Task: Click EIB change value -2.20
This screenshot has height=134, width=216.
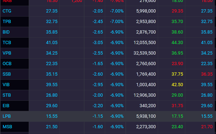Action: [x=98, y=106]
